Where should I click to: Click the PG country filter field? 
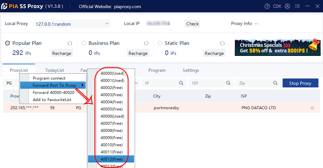click(11, 83)
